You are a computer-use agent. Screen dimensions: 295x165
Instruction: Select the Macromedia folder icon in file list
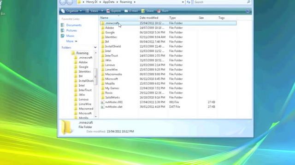pos(102,74)
